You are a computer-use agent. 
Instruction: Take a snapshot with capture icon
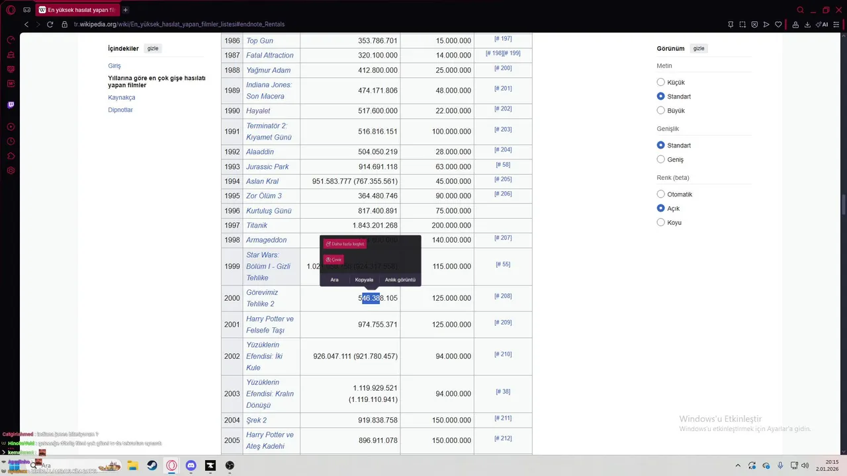pos(742,24)
